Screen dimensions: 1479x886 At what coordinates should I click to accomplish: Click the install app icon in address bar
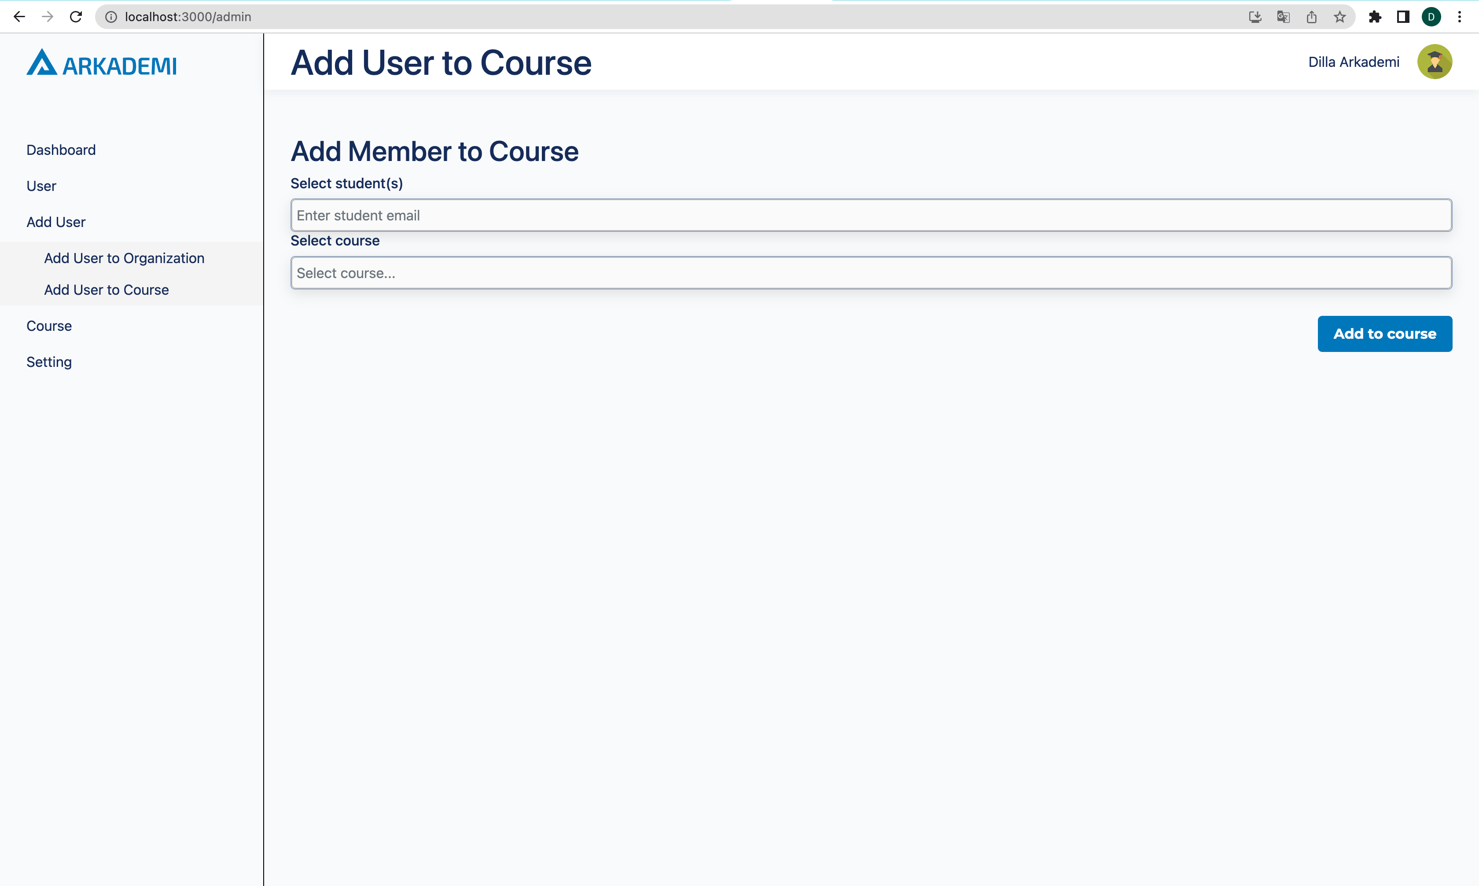[x=1255, y=17]
